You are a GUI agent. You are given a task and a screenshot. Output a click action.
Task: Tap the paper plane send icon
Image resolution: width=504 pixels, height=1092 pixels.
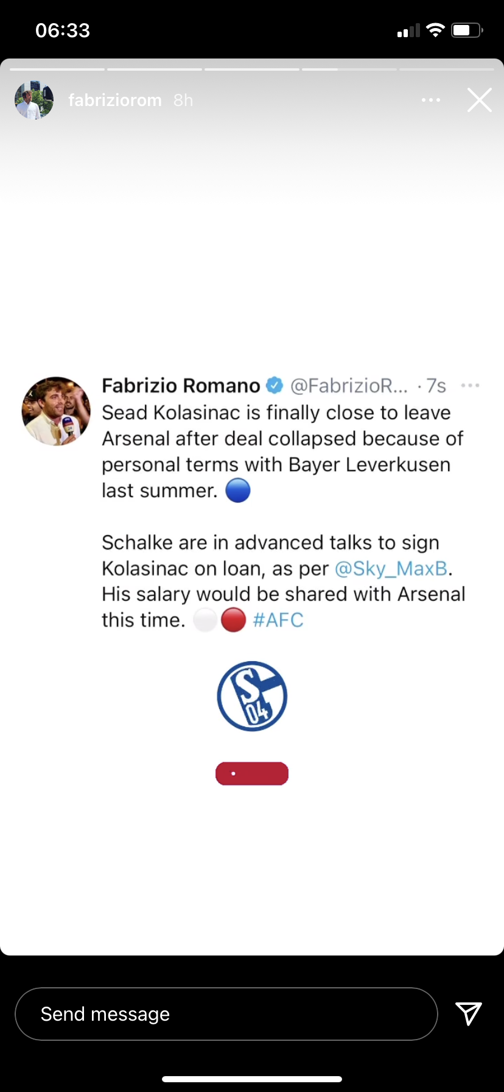pyautogui.click(x=468, y=1013)
